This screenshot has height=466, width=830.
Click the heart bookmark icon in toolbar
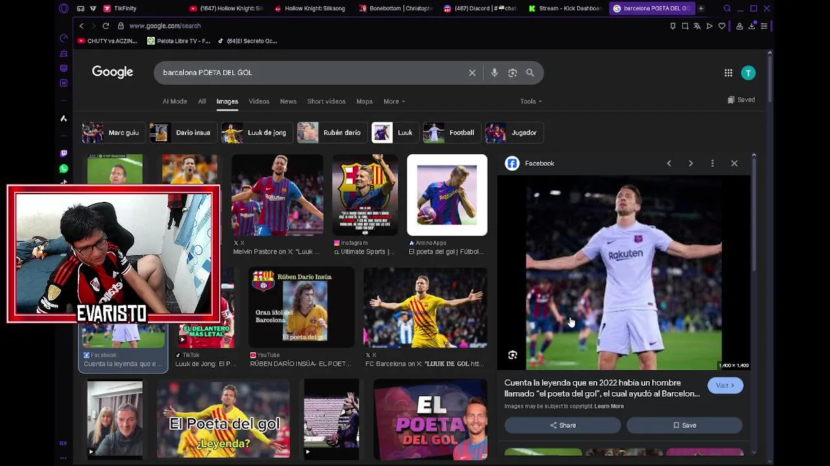coord(722,26)
